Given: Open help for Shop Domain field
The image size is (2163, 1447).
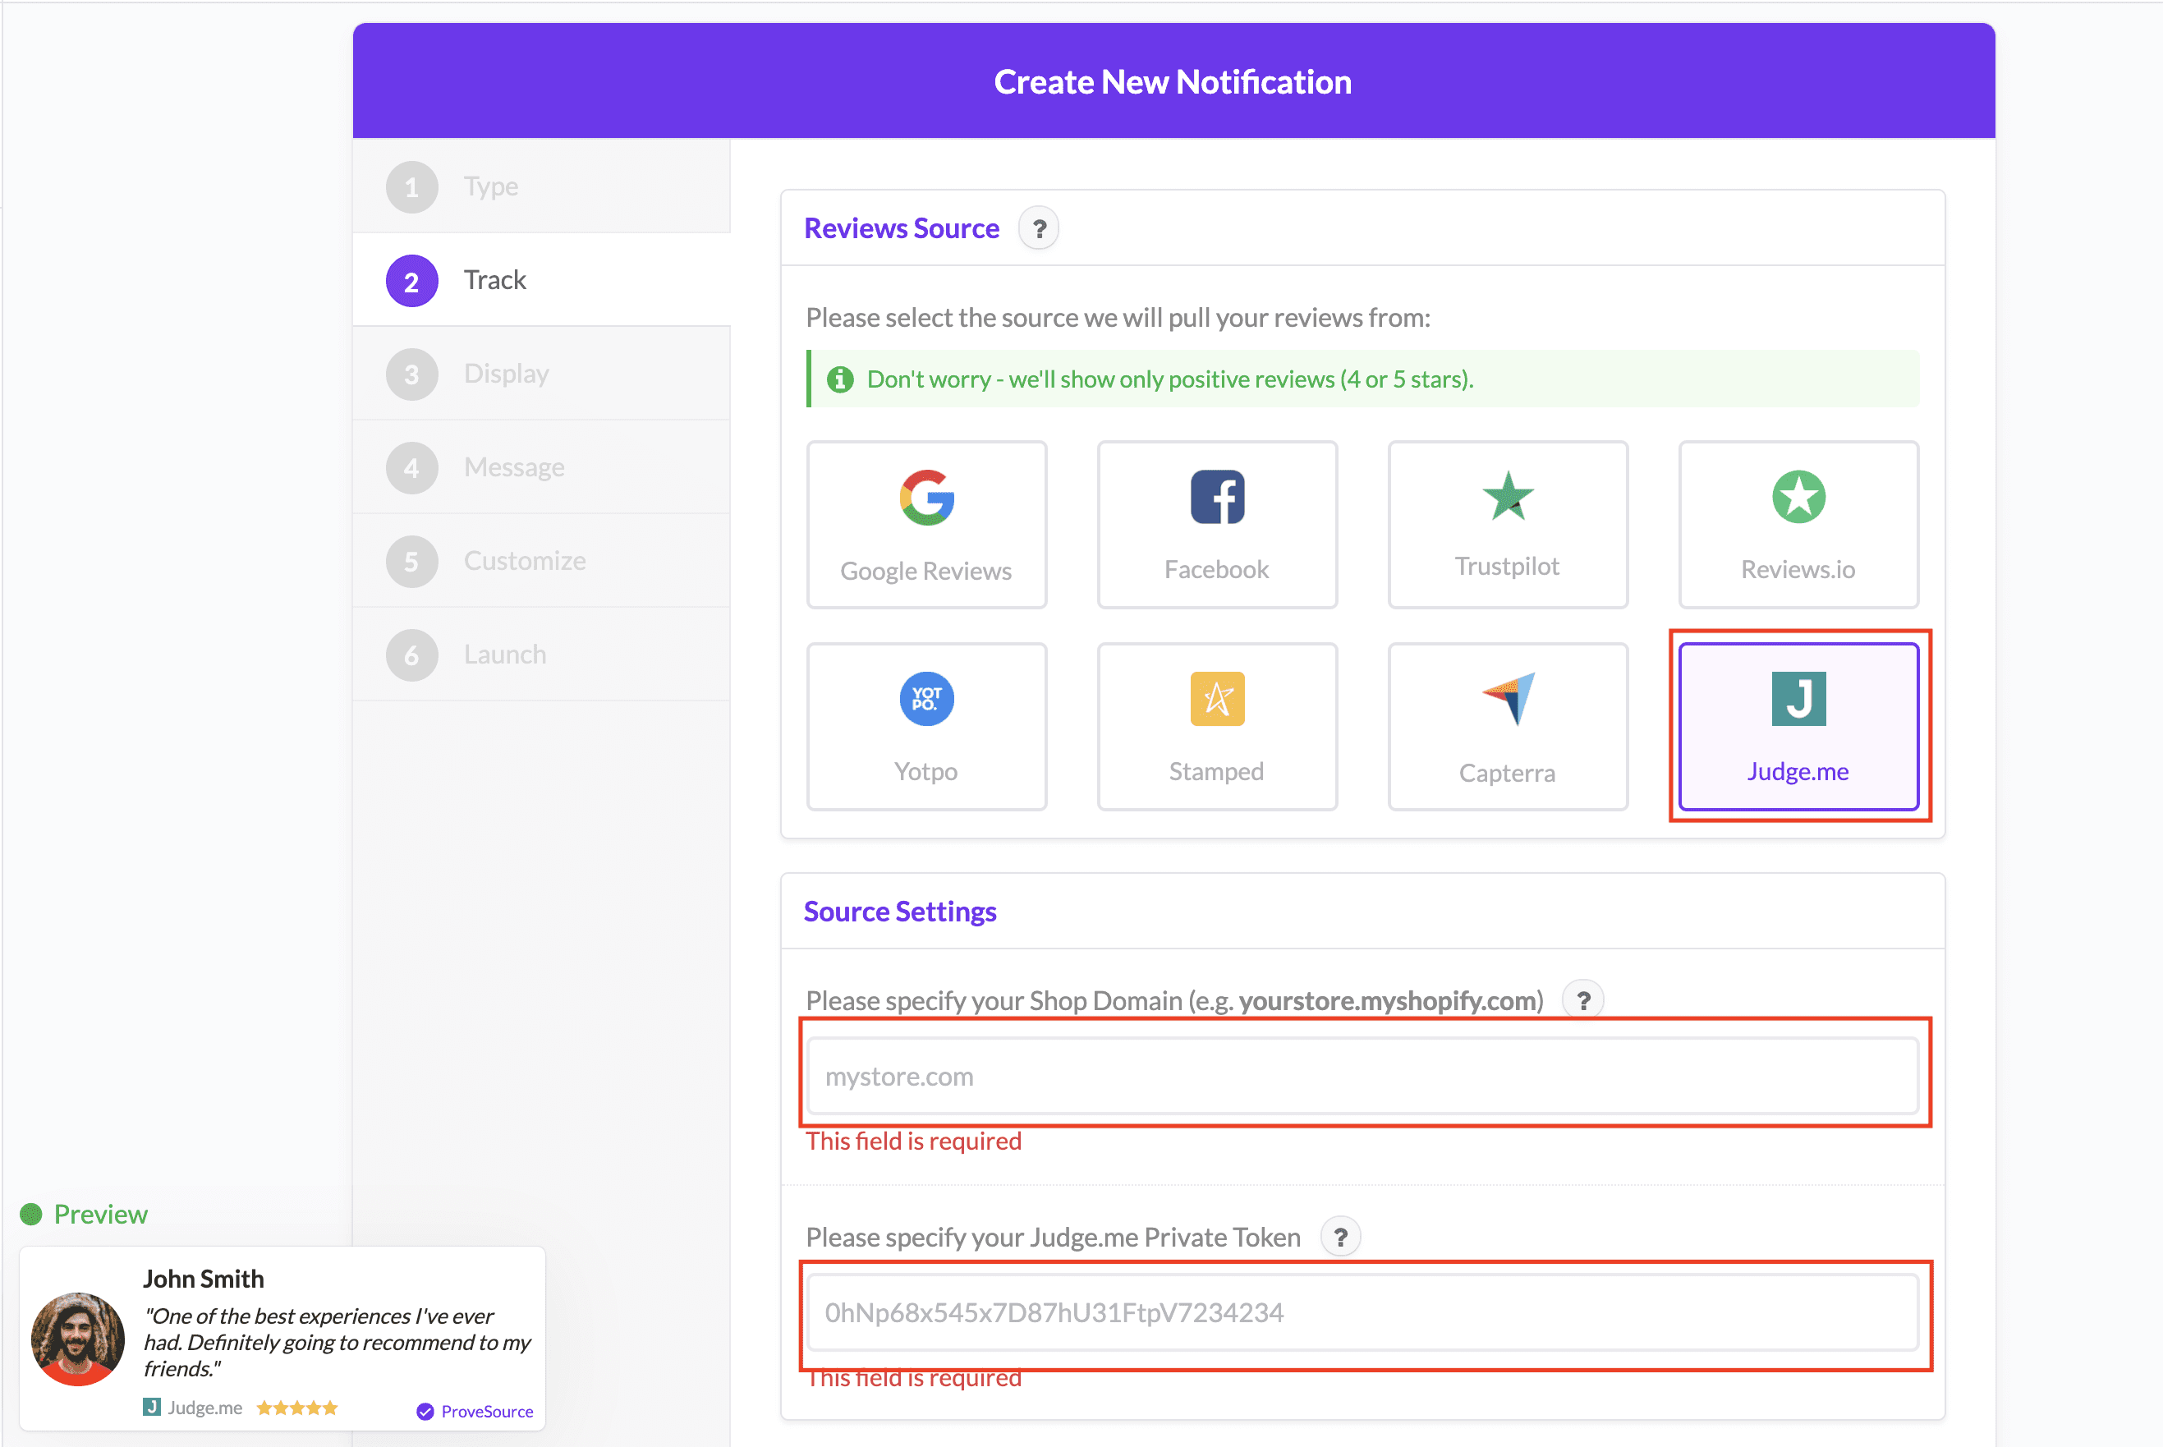Looking at the screenshot, I should point(1582,1000).
